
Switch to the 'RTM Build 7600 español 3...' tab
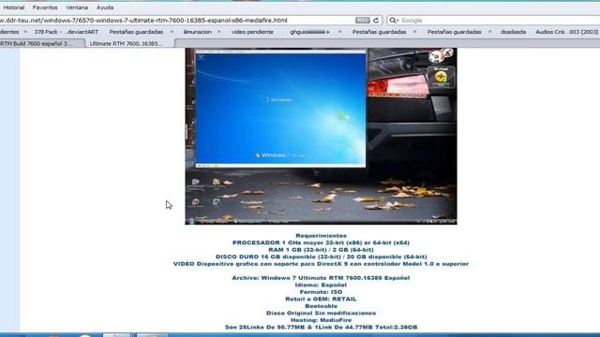pos(42,44)
